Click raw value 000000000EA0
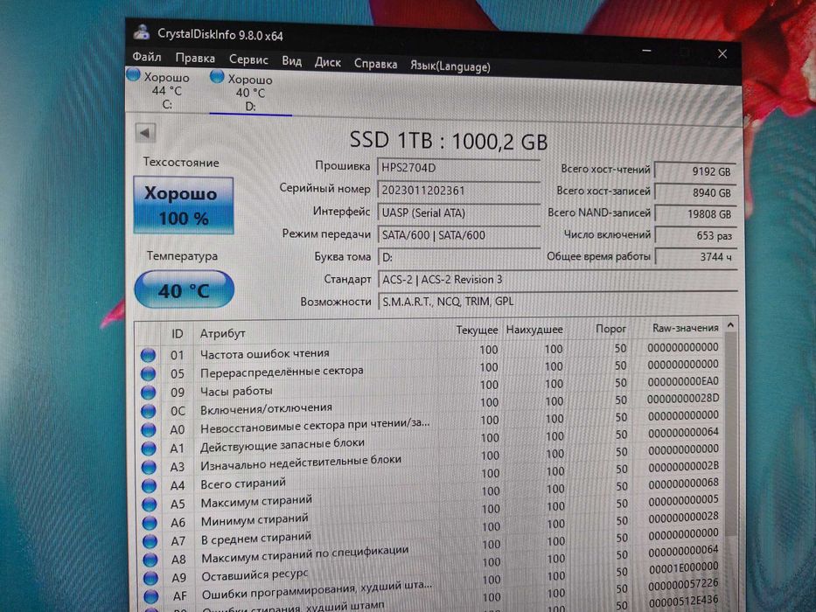 pyautogui.click(x=683, y=381)
